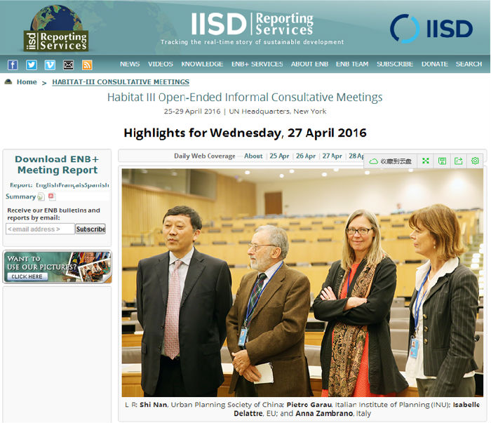Click the email envelope icon
This screenshot has width=491, height=423.
click(x=68, y=65)
